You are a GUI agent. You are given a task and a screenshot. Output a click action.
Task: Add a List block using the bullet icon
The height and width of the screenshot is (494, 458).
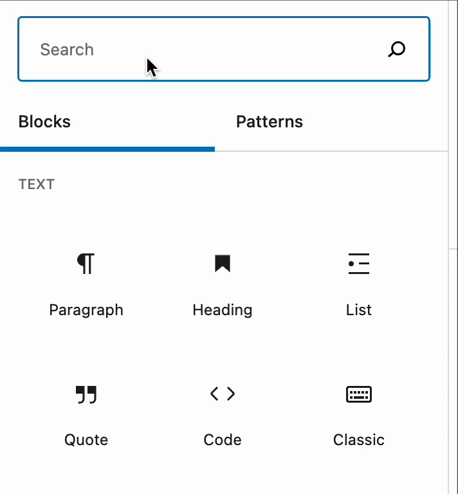[x=359, y=264]
